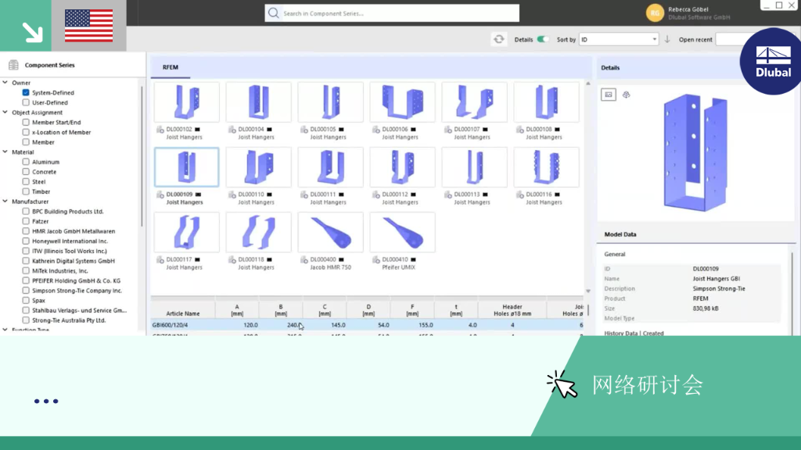
Task: Click the DL000109 ID value in Details
Action: 706,269
